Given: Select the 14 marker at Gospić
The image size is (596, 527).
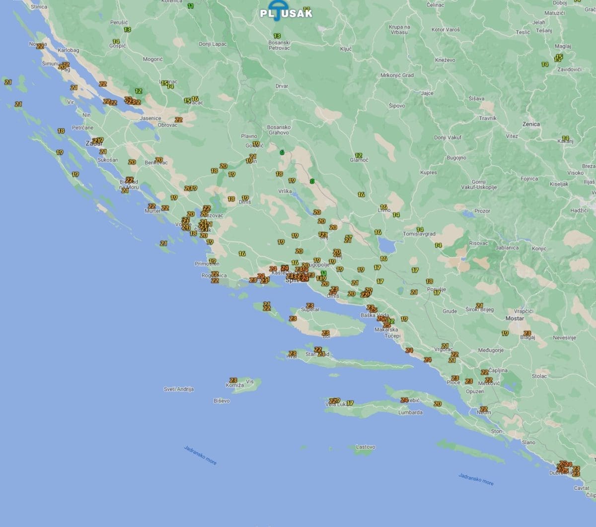Looking at the screenshot, I should point(116,42).
